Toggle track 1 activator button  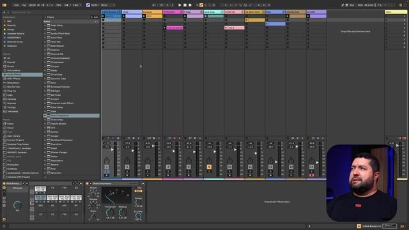click(107, 167)
